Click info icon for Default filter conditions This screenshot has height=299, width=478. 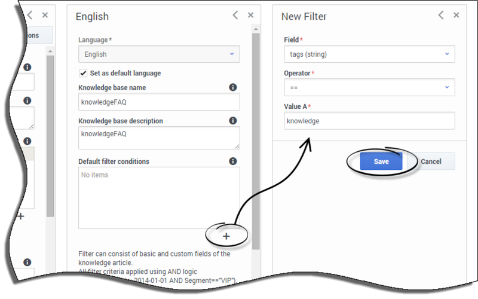[x=233, y=161]
